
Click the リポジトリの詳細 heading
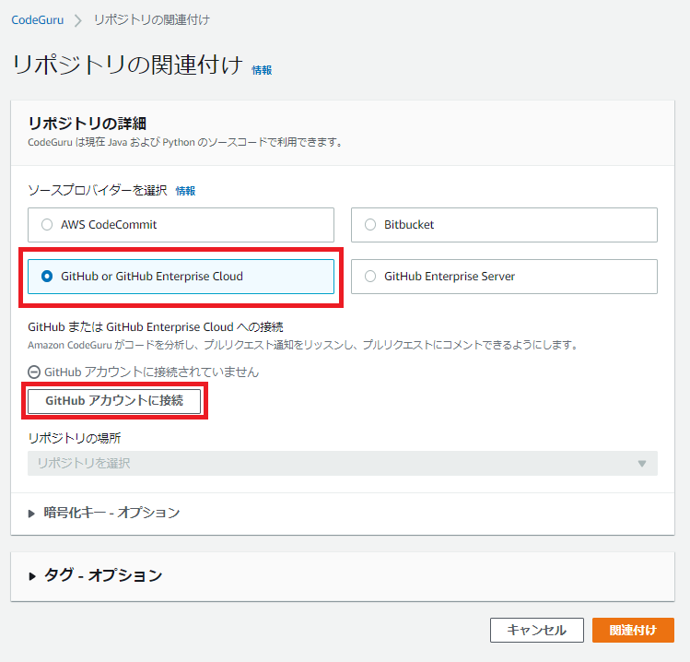[88, 124]
